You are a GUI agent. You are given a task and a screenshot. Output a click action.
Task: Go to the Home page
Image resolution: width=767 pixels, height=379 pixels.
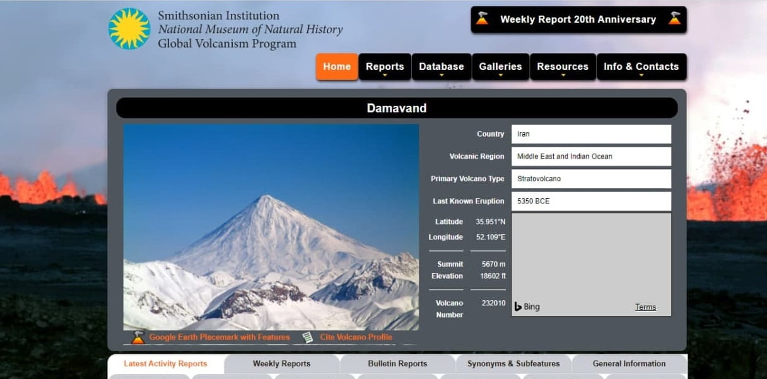[x=337, y=67]
